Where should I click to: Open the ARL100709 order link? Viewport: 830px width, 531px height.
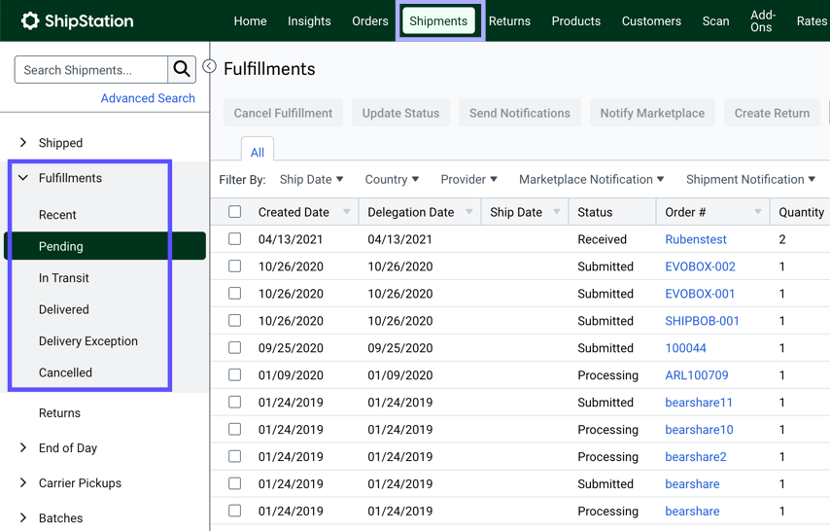697,375
